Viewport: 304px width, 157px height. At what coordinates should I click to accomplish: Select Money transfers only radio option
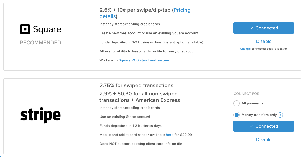click(x=237, y=115)
